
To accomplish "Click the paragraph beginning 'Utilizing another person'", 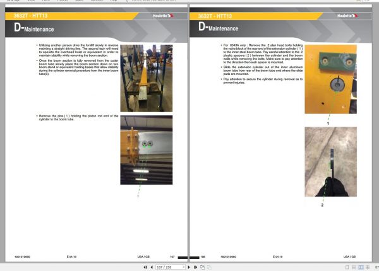I will coord(78,50).
